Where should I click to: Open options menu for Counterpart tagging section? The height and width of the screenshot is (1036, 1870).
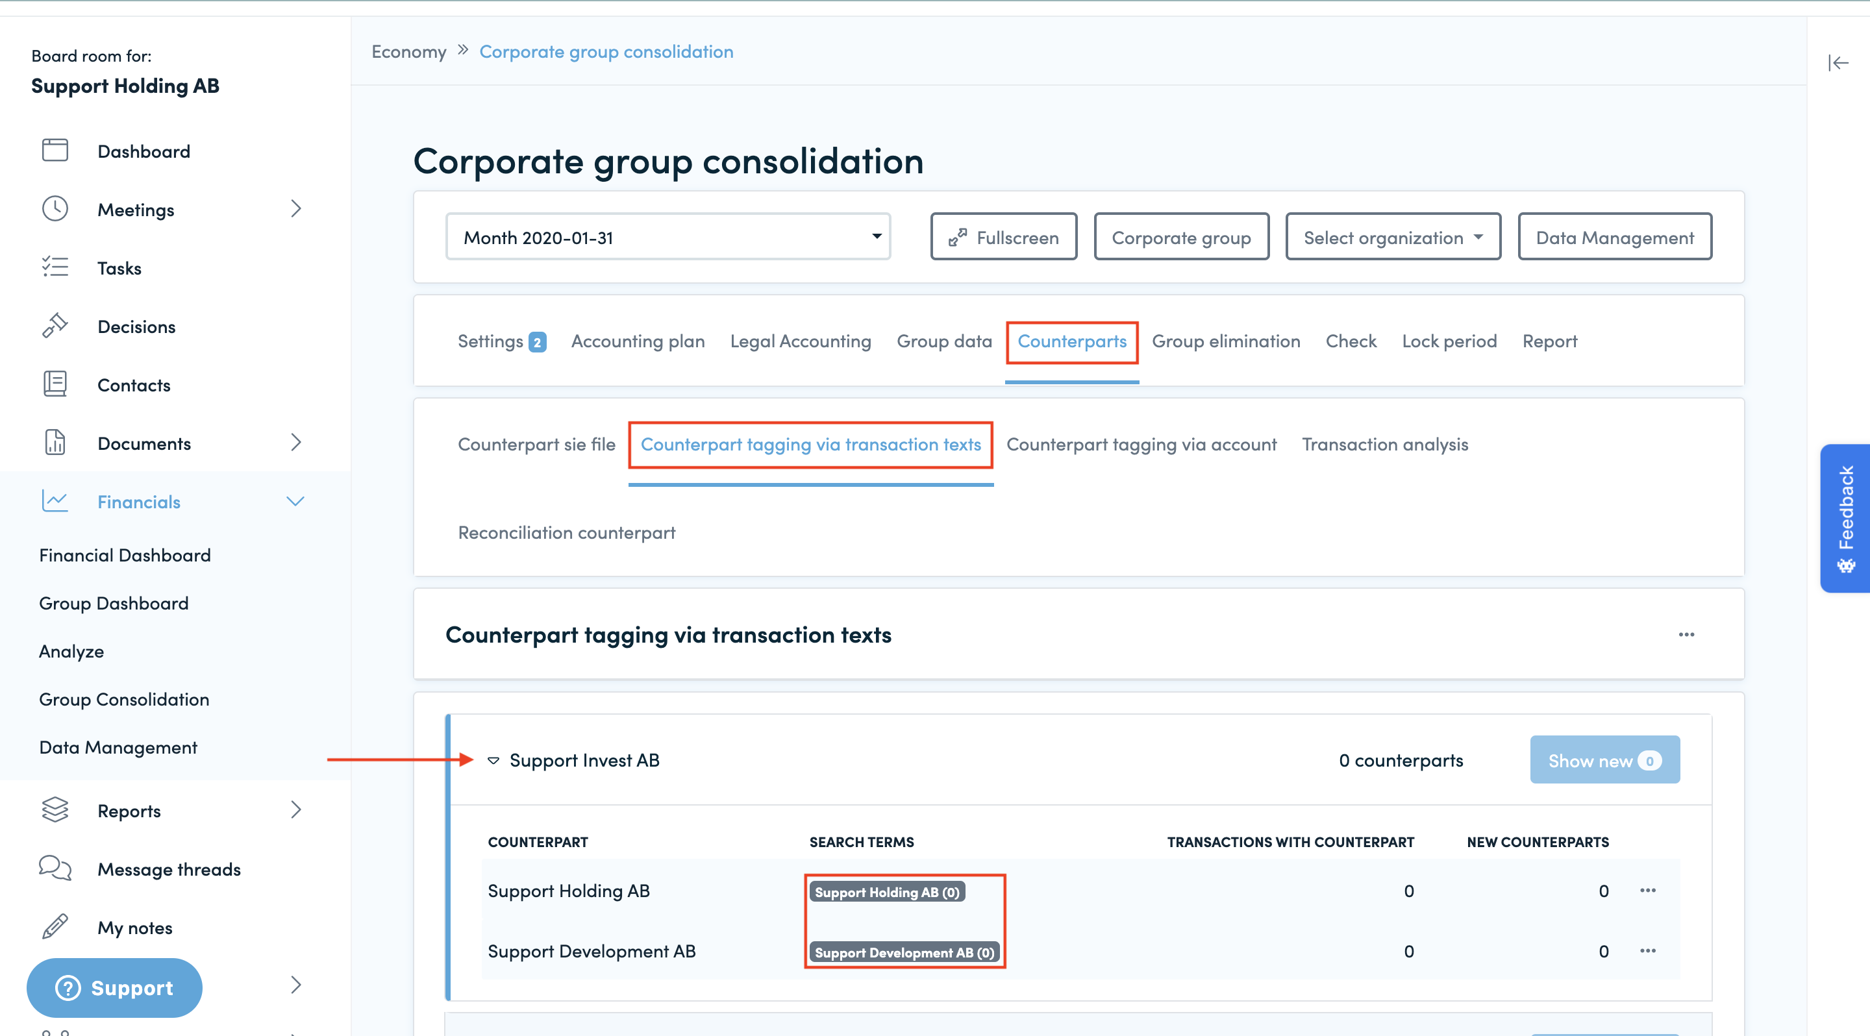click(1686, 635)
